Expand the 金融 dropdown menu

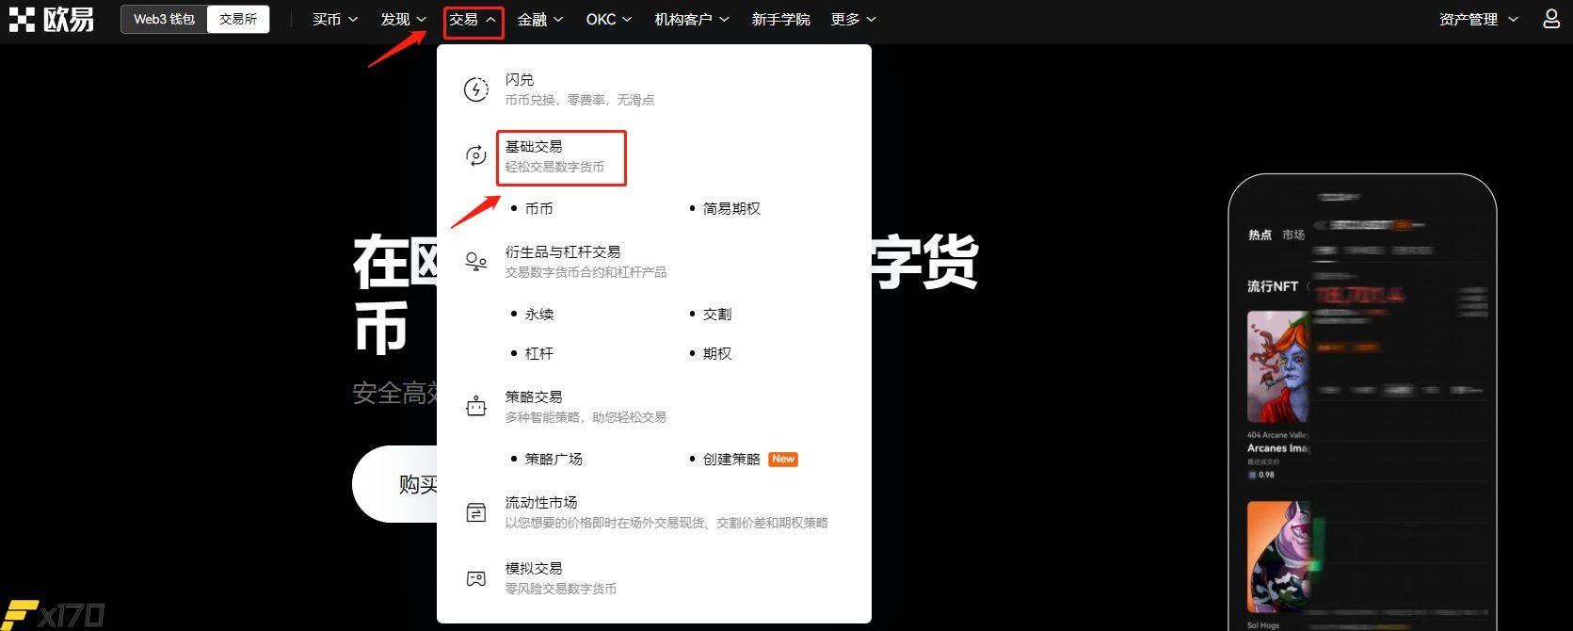coord(540,19)
